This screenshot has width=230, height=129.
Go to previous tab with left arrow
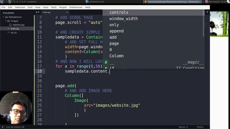pyautogui.click(x=36, y=12)
